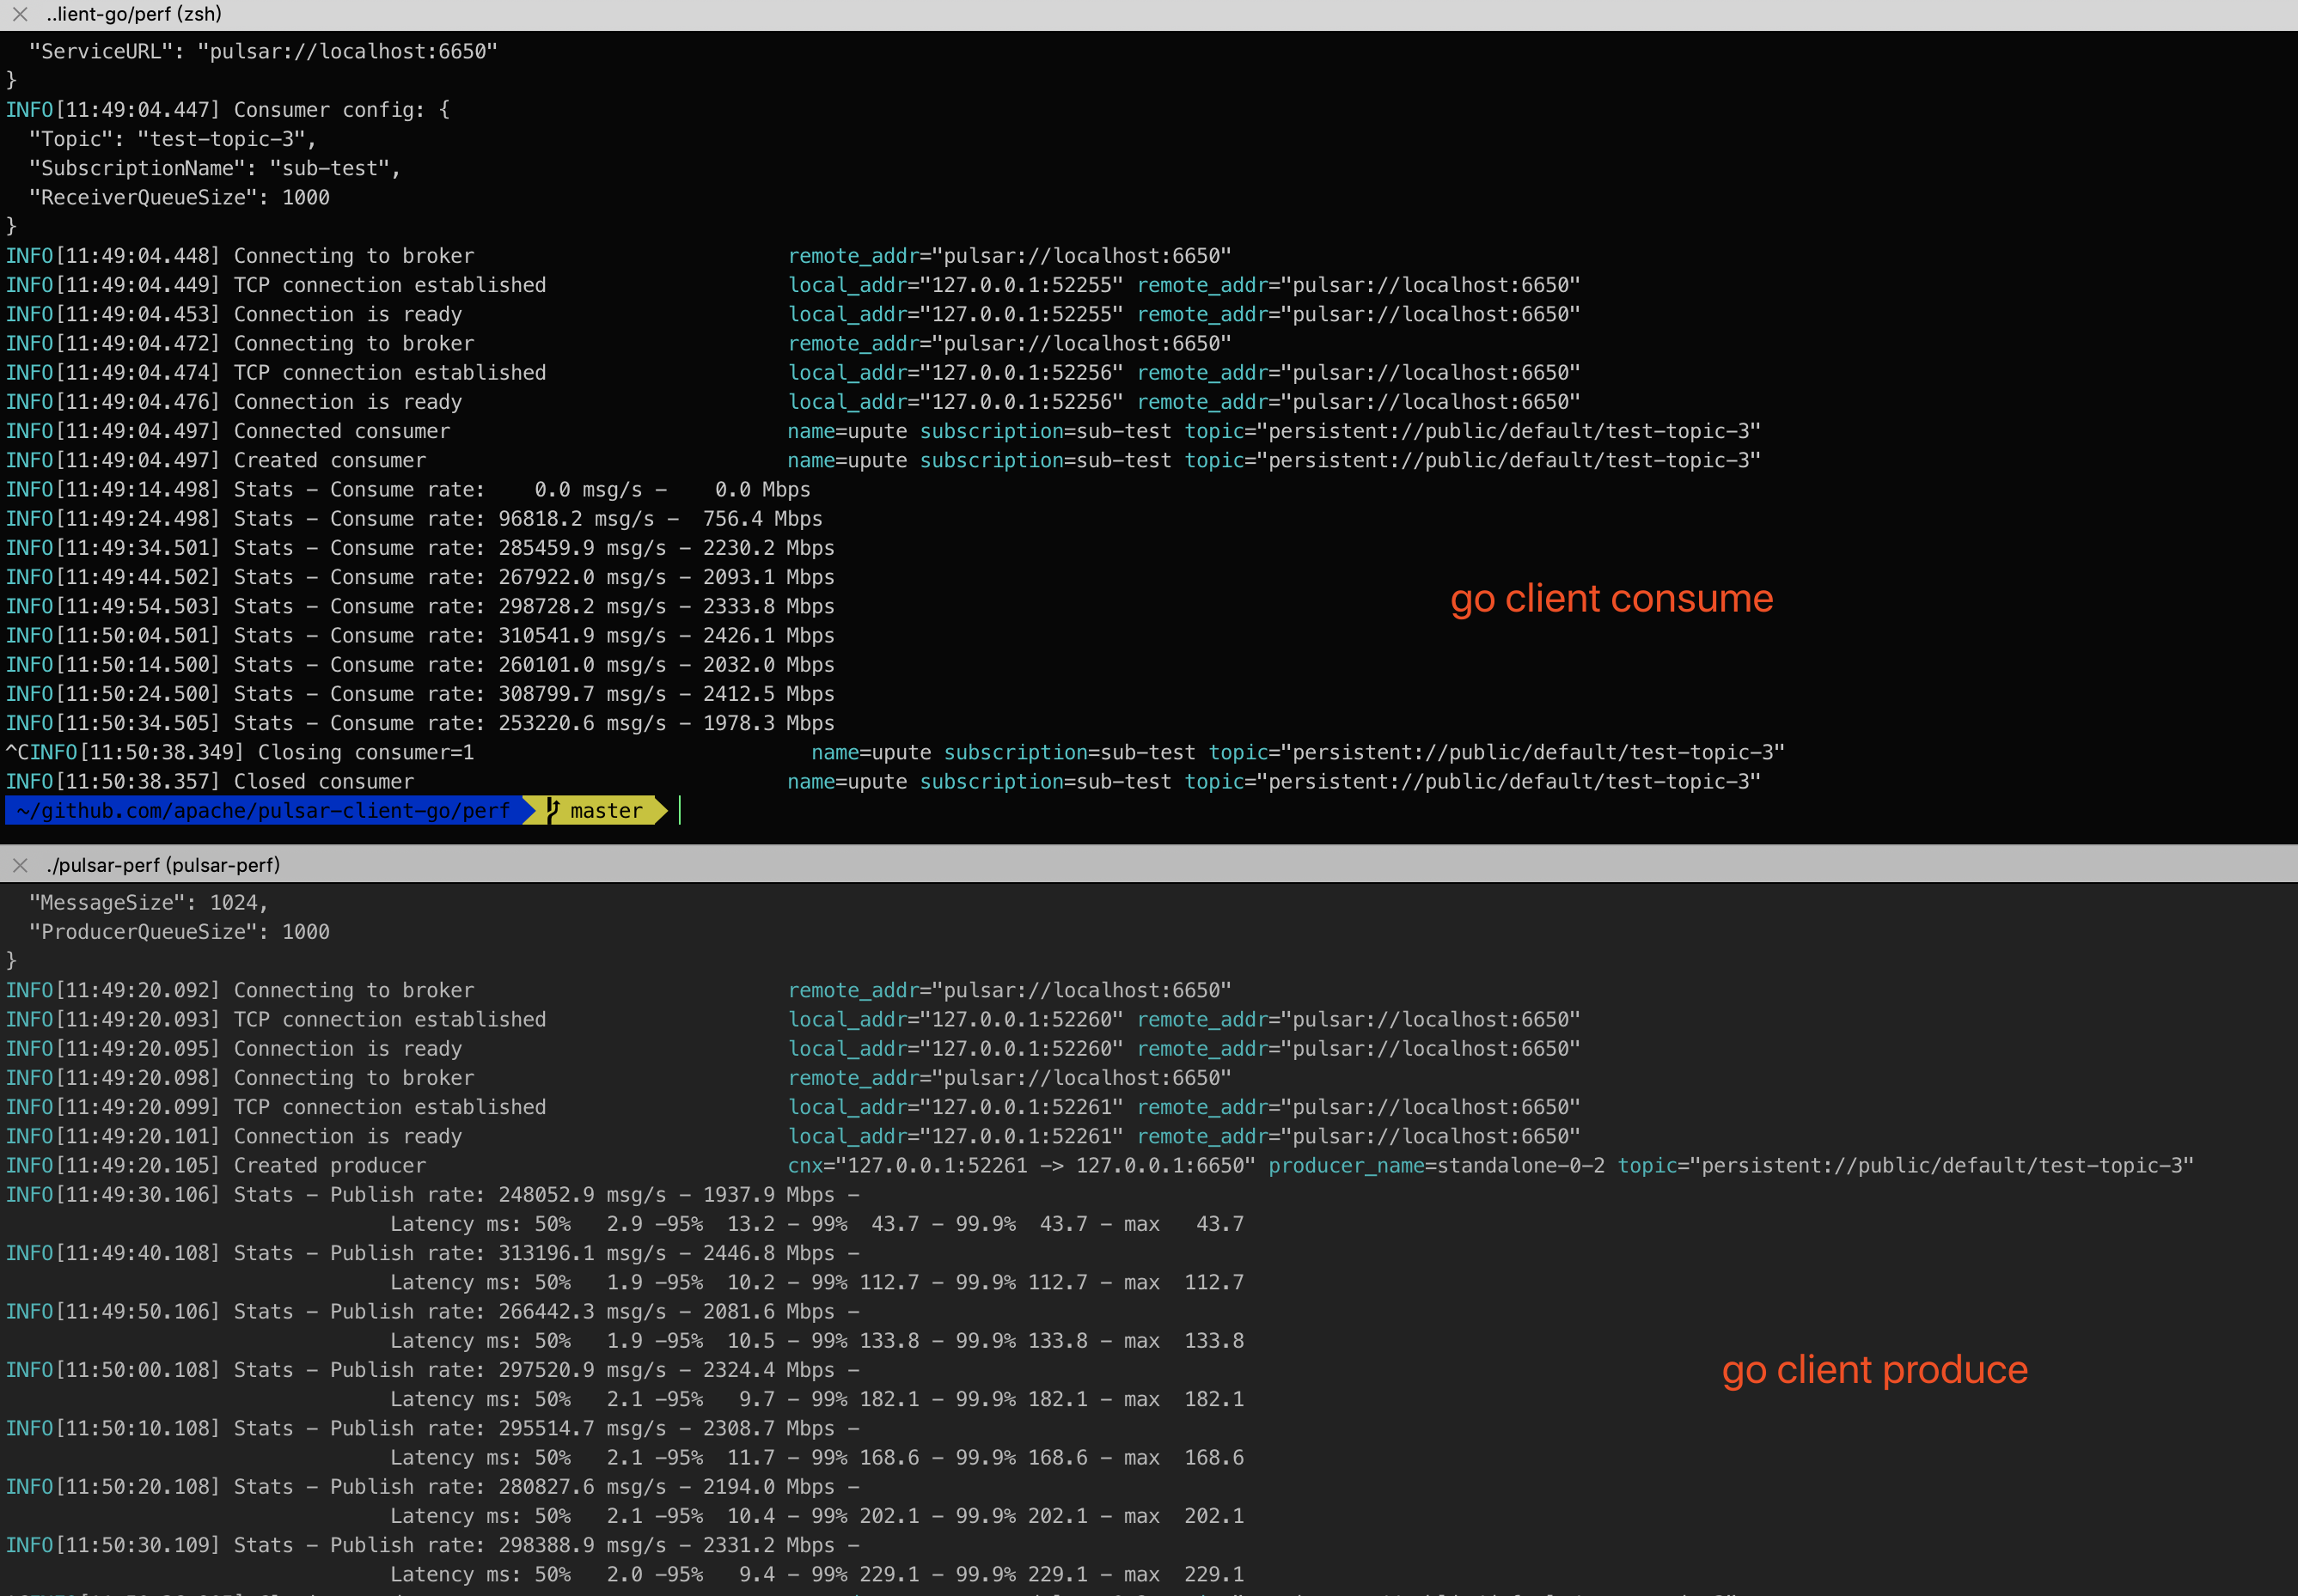Place cursor at the zsh prompt input

681,811
